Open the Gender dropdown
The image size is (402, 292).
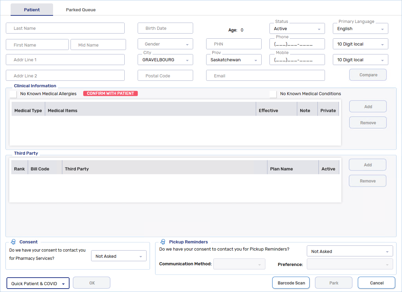click(187, 44)
